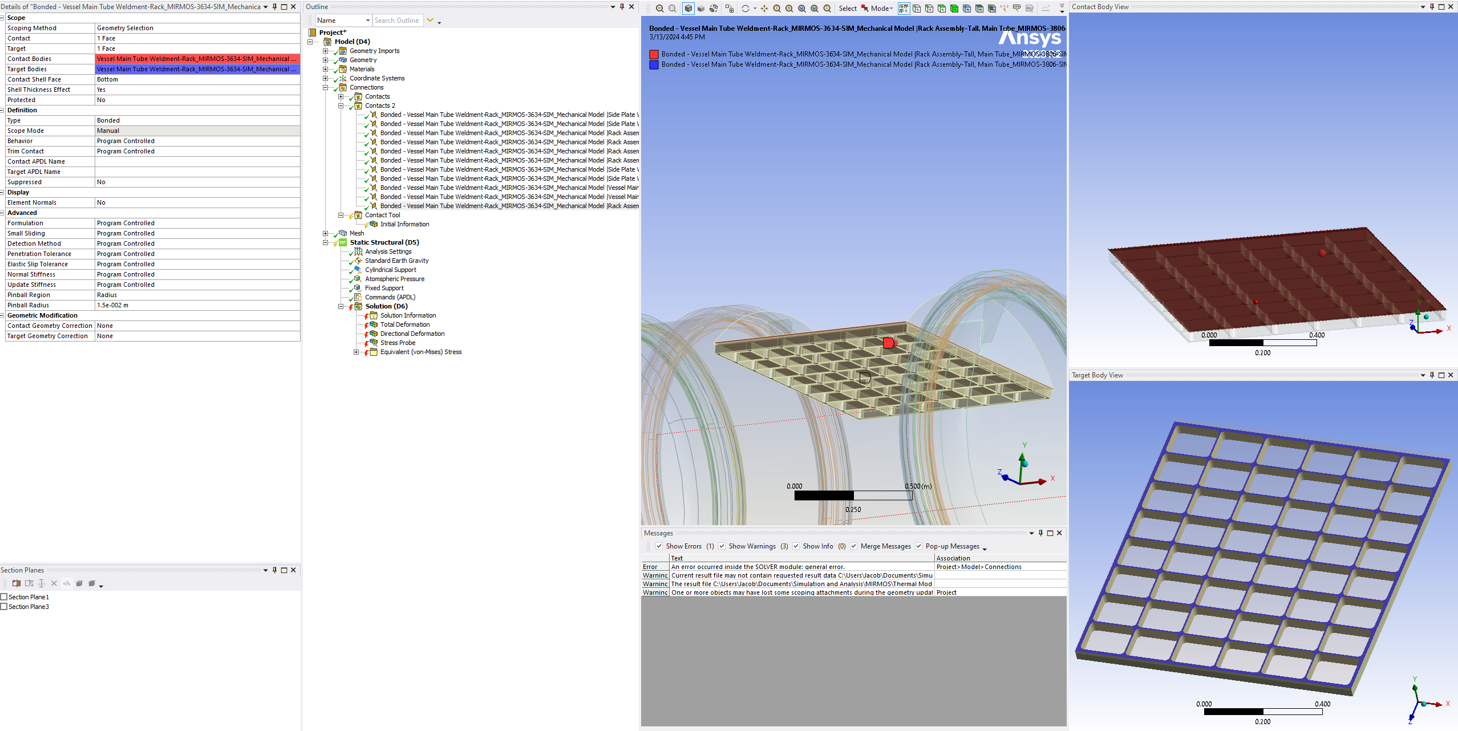Click the Delete Section Plane X icon
1458x731 pixels.
pyautogui.click(x=54, y=583)
